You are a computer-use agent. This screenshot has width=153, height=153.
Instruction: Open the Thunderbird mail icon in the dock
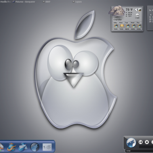coord(23,147)
